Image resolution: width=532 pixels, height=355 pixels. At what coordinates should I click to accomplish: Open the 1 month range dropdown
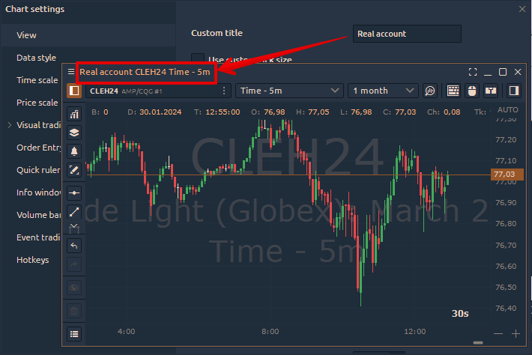click(384, 91)
